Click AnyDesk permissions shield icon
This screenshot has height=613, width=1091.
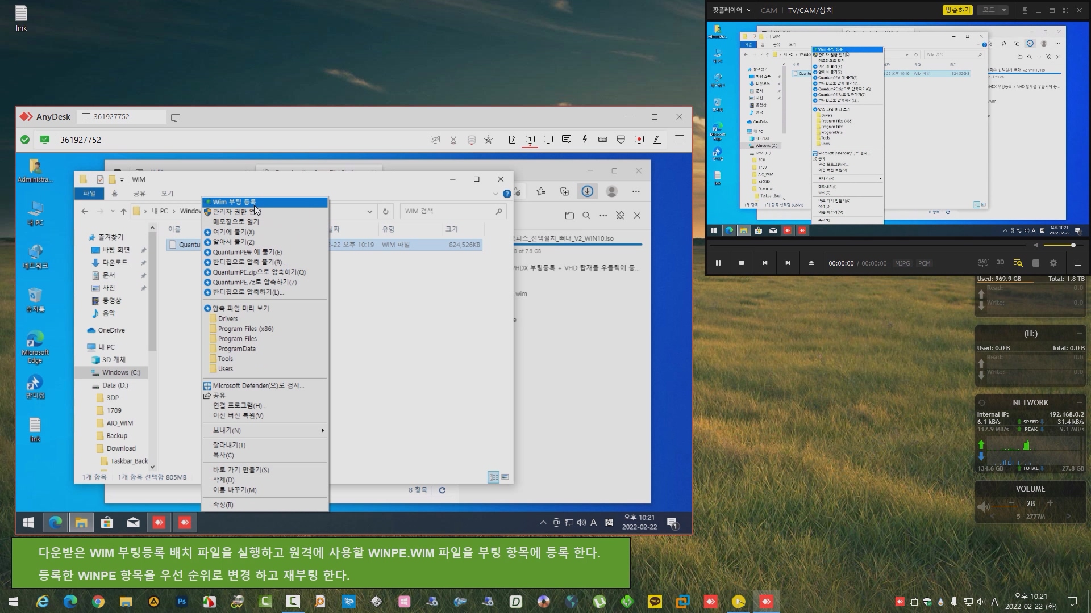point(621,140)
